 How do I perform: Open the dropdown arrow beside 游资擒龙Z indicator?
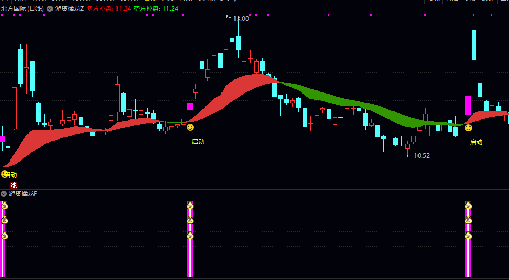(50, 9)
